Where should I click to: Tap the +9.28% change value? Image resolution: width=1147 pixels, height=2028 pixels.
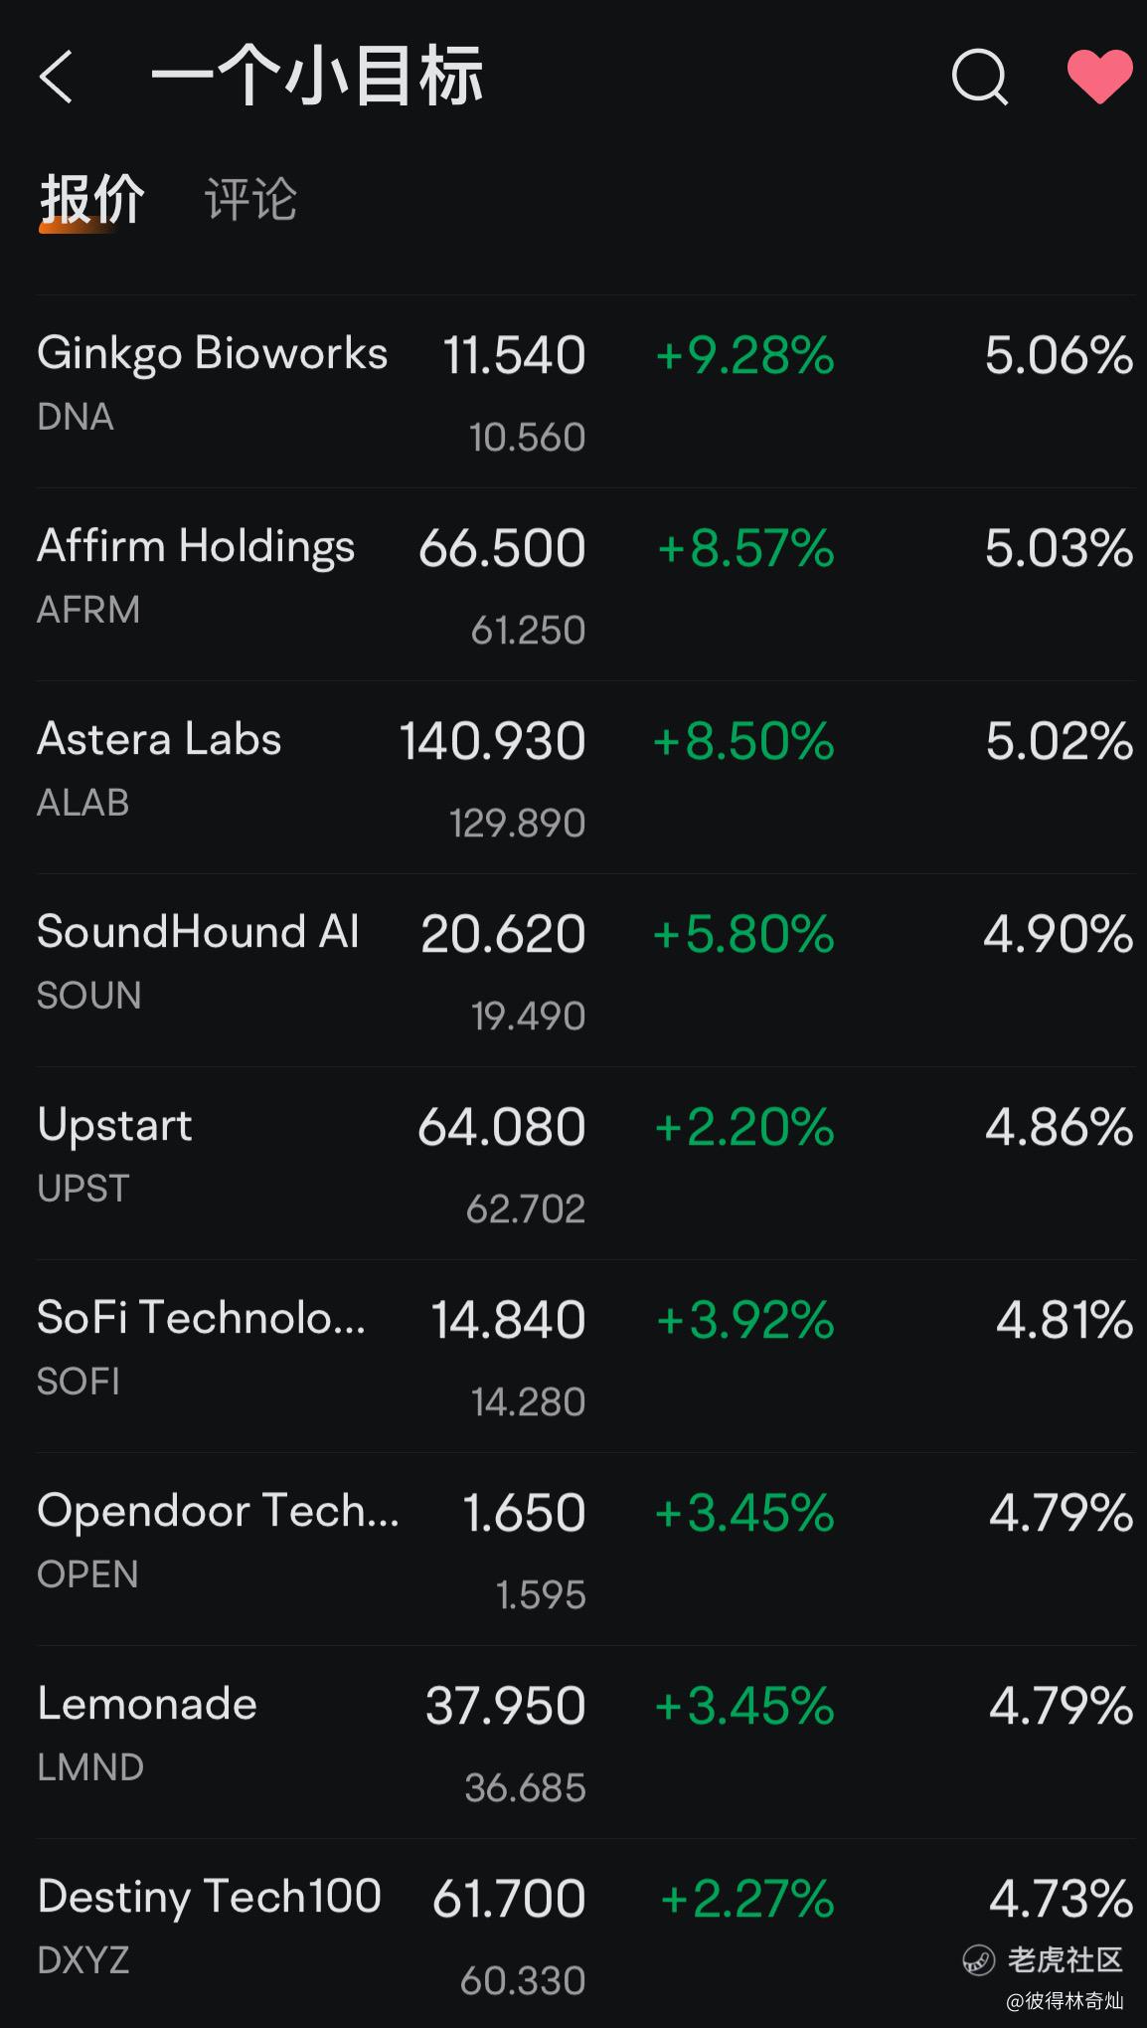744,356
